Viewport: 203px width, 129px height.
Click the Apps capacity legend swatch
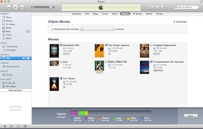pyautogui.click(x=114, y=118)
